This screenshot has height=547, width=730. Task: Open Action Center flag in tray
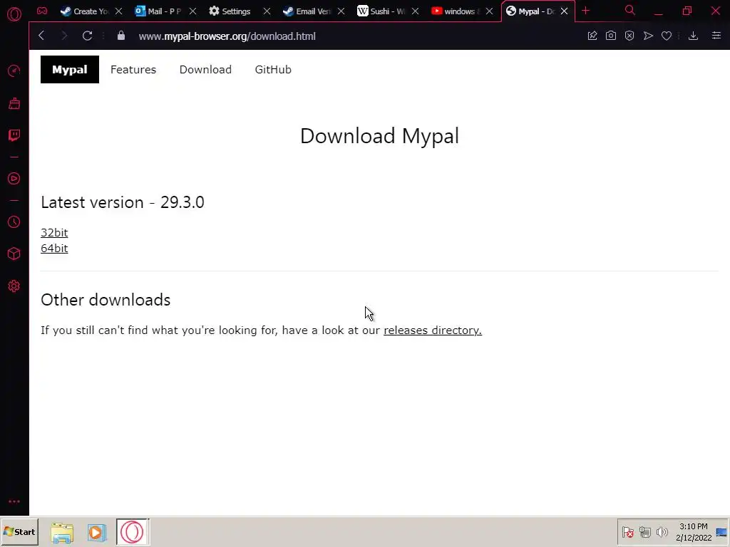click(x=628, y=531)
